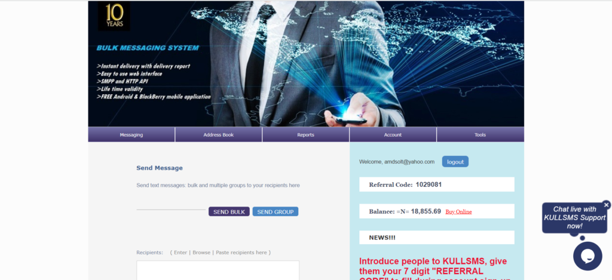
Task: Click the banner image of the bulk messaging system
Action: tap(306, 63)
